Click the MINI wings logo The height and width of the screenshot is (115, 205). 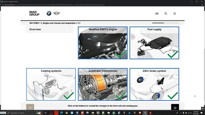click(x=56, y=13)
